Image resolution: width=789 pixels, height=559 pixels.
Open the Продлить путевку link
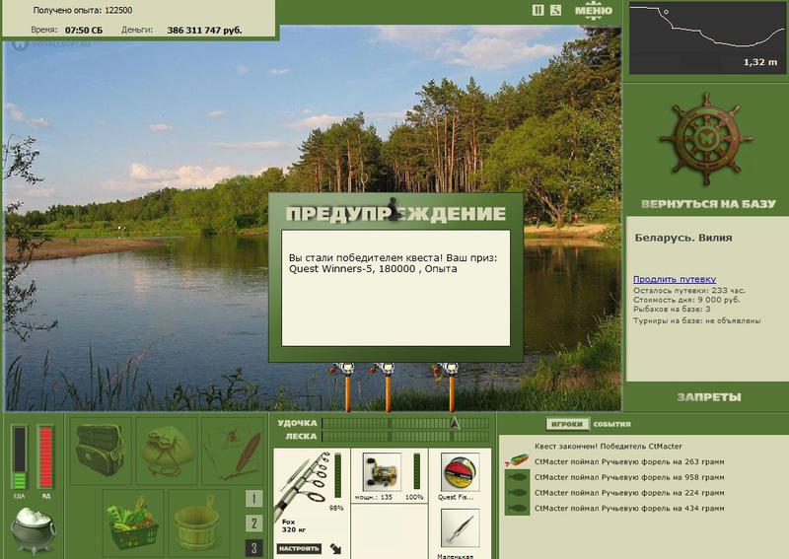coord(675,279)
